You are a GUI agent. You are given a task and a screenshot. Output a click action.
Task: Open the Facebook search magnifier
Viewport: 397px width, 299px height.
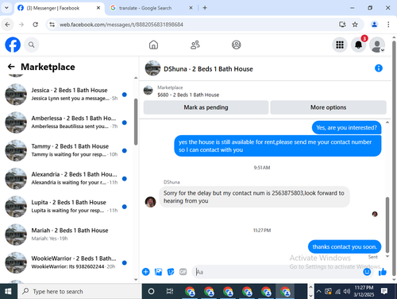coord(32,45)
